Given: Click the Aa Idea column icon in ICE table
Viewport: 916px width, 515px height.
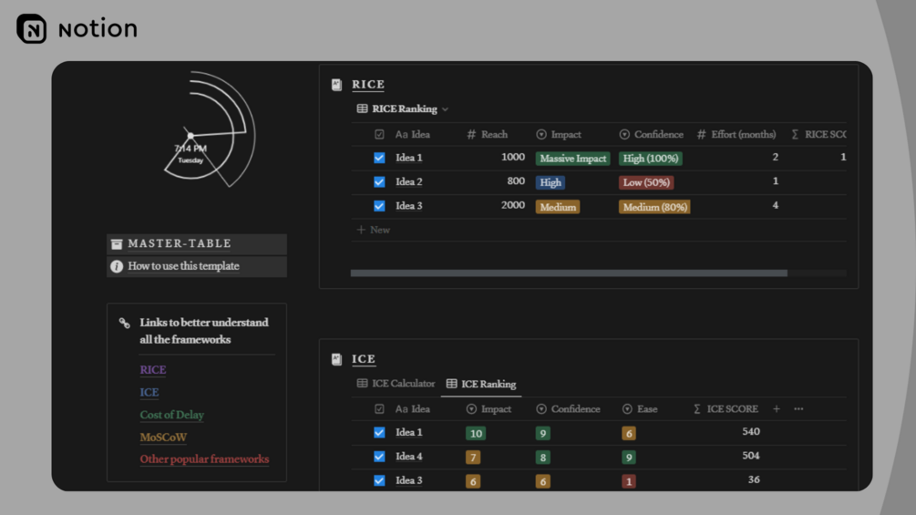Looking at the screenshot, I should click(401, 408).
